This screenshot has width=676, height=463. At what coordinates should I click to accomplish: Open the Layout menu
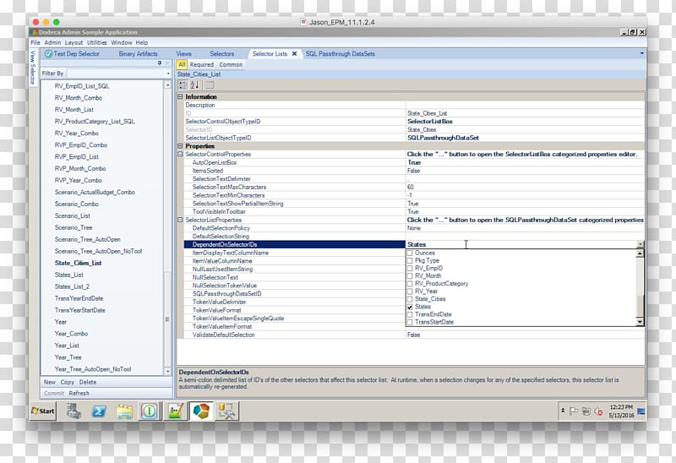pos(74,43)
